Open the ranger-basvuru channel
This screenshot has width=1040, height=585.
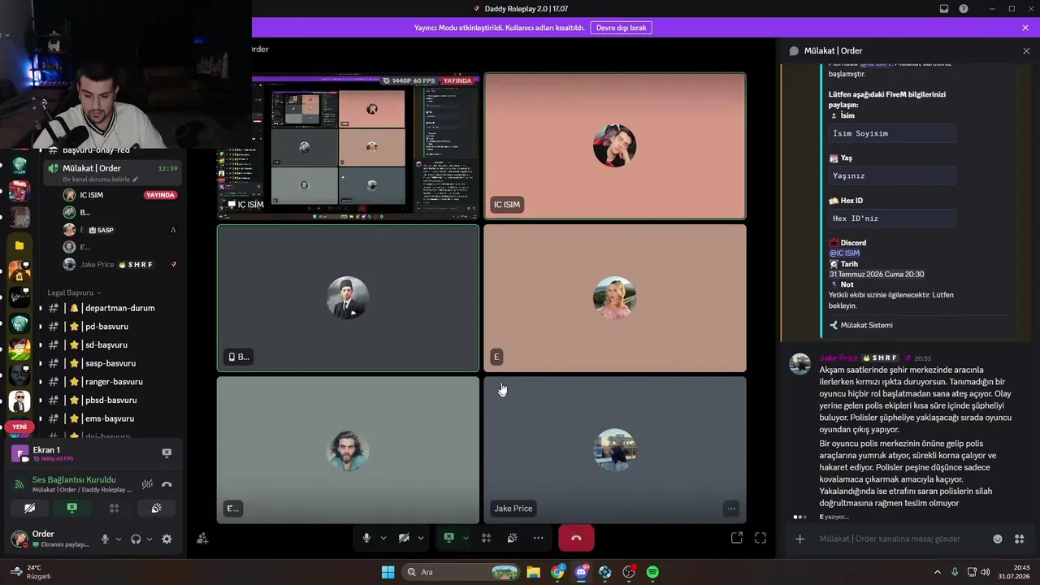tap(112, 382)
